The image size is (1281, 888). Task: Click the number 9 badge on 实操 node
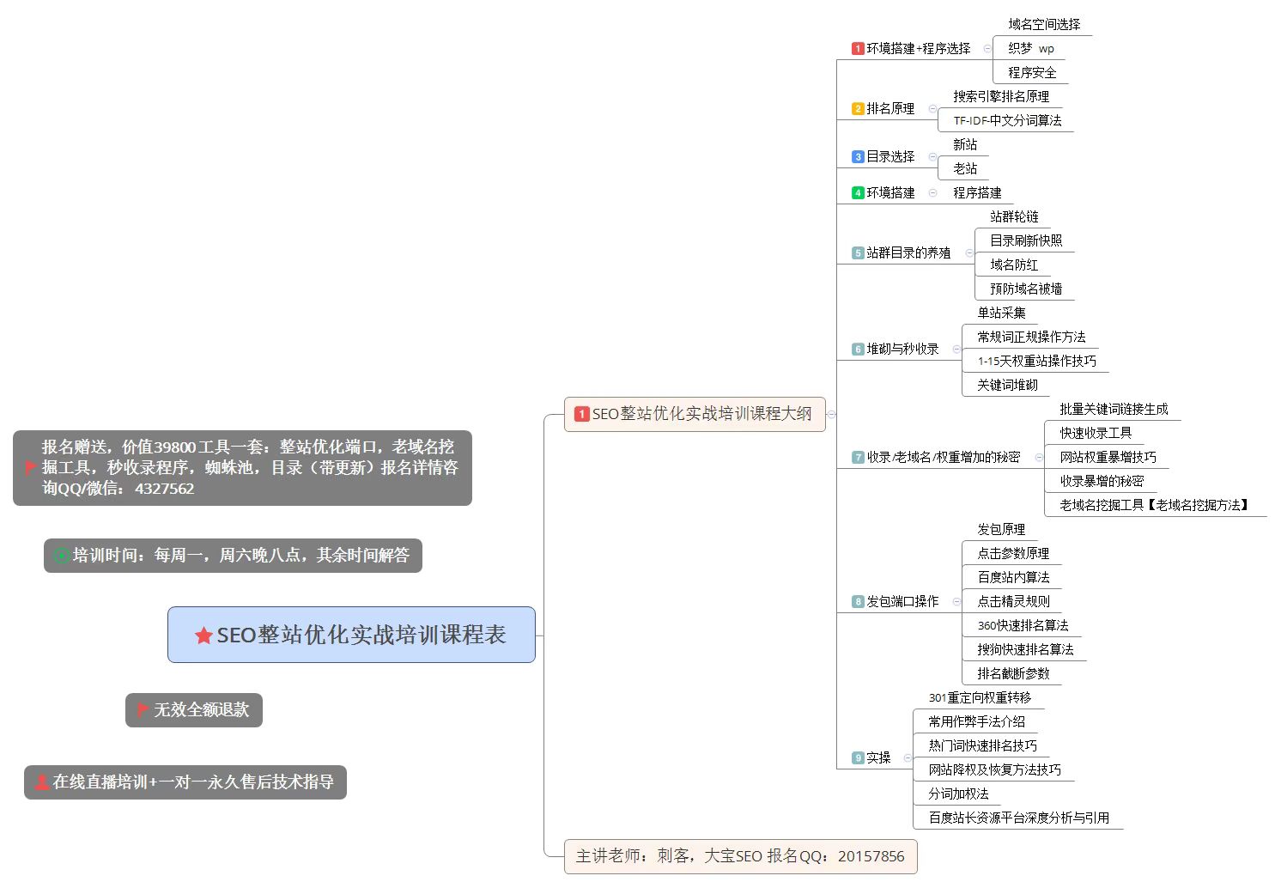click(x=857, y=757)
